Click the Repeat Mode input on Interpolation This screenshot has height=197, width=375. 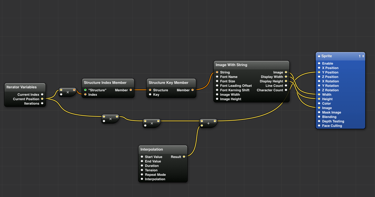coord(142,175)
